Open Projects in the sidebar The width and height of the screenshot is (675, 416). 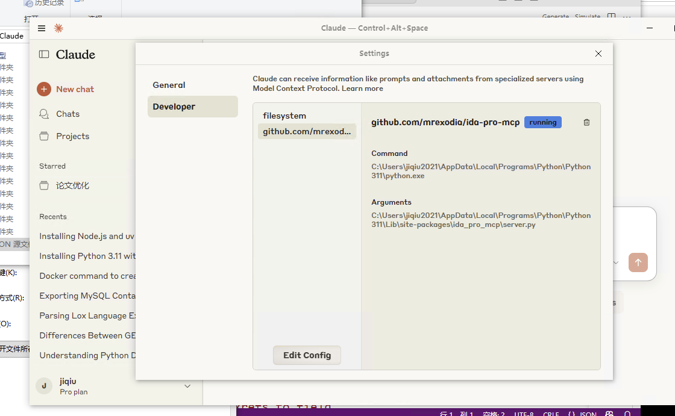(73, 136)
